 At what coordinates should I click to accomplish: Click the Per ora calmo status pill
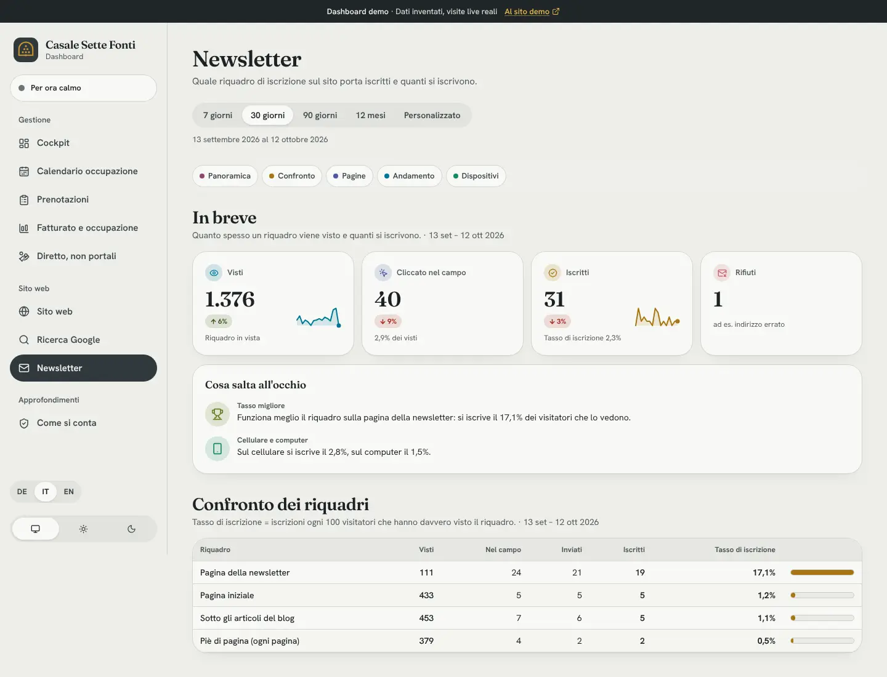[83, 88]
